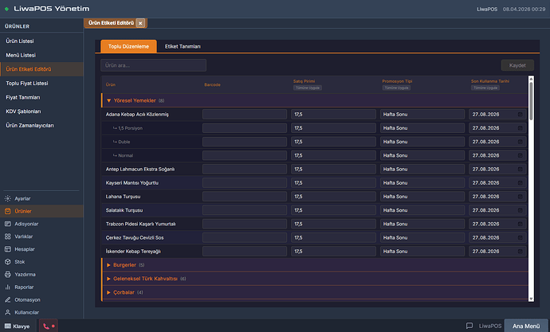Screen dimensions: 550x332
Task: Expand the Burgerler category
Action: [x=108, y=265]
